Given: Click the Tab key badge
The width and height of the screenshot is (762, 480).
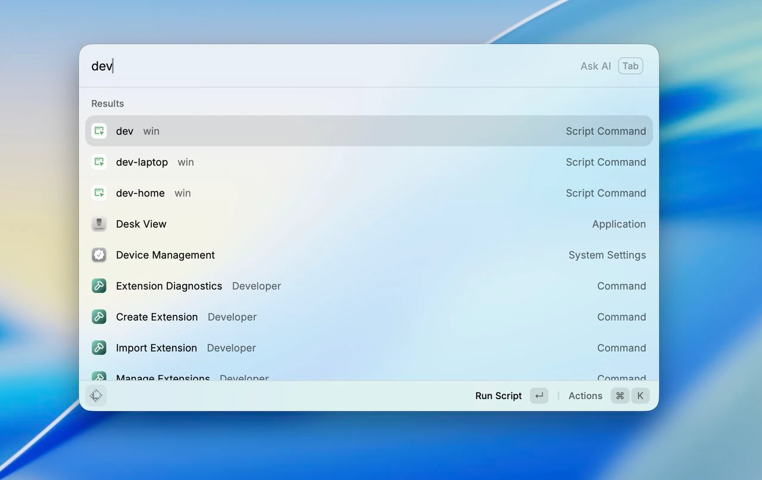Looking at the screenshot, I should [630, 66].
